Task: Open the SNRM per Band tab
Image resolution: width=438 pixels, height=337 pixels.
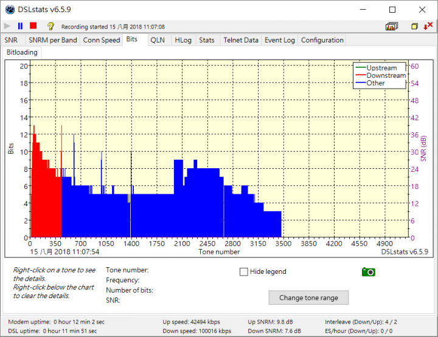Action: (x=53, y=40)
